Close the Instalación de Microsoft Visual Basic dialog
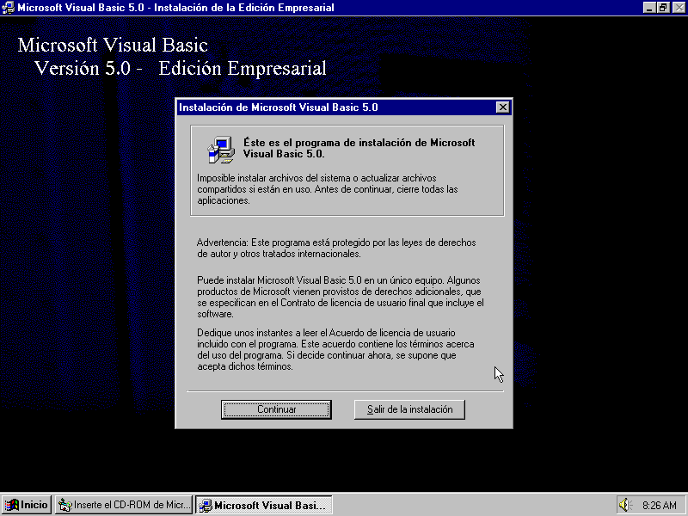This screenshot has height=516, width=688. click(502, 107)
